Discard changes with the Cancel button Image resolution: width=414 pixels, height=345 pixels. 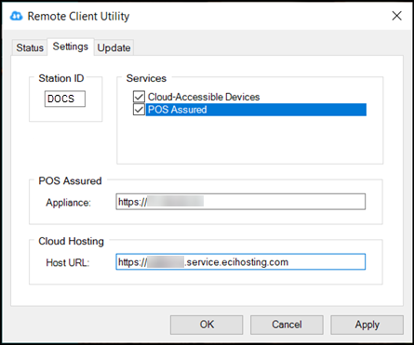coord(287,325)
